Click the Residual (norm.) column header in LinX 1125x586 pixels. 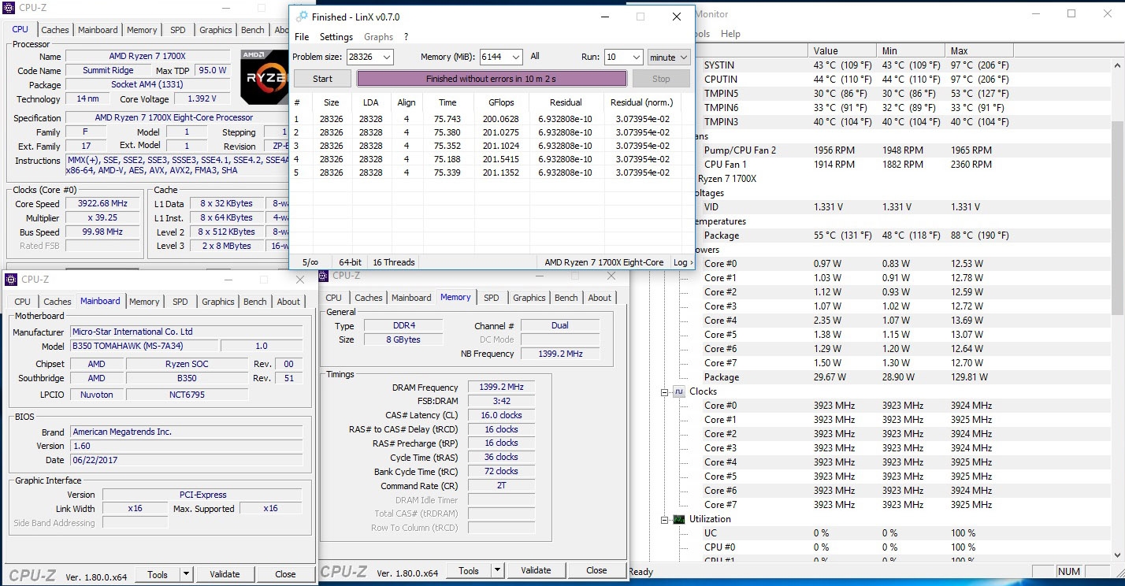(641, 102)
